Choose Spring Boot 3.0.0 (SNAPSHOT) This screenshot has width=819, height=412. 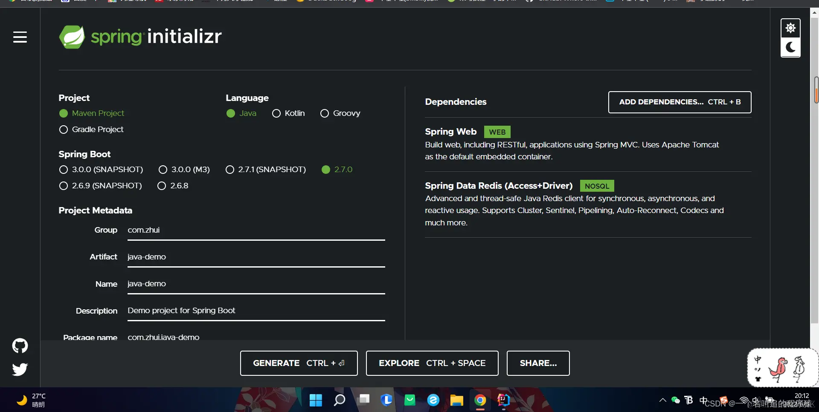pyautogui.click(x=101, y=170)
